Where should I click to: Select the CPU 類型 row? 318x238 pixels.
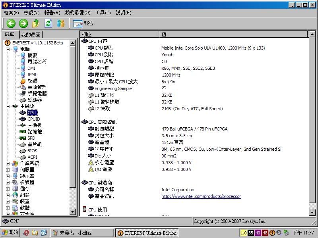click(195, 48)
